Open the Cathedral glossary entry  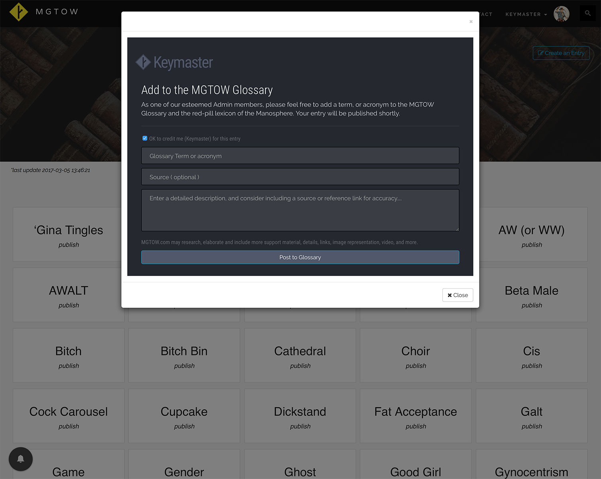tap(300, 355)
